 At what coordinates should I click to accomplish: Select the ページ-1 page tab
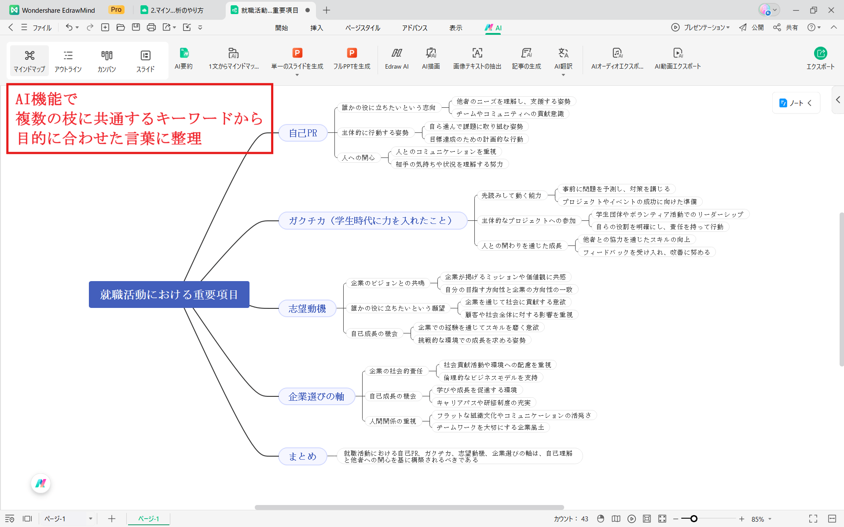(149, 519)
